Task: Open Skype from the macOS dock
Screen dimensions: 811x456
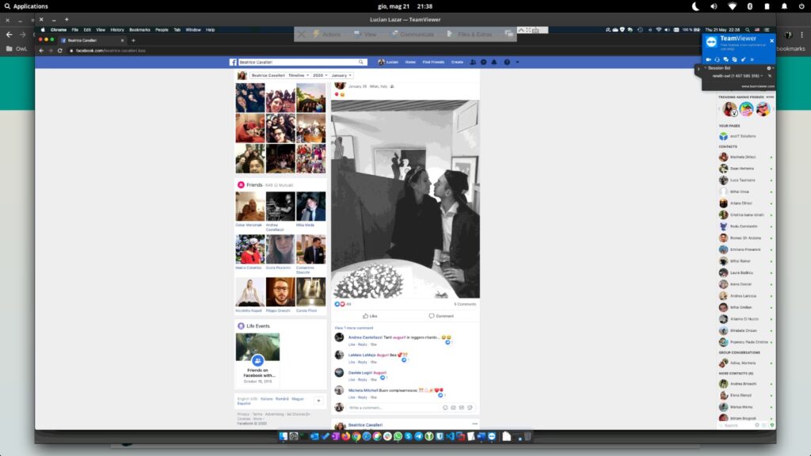Action: click(408, 436)
